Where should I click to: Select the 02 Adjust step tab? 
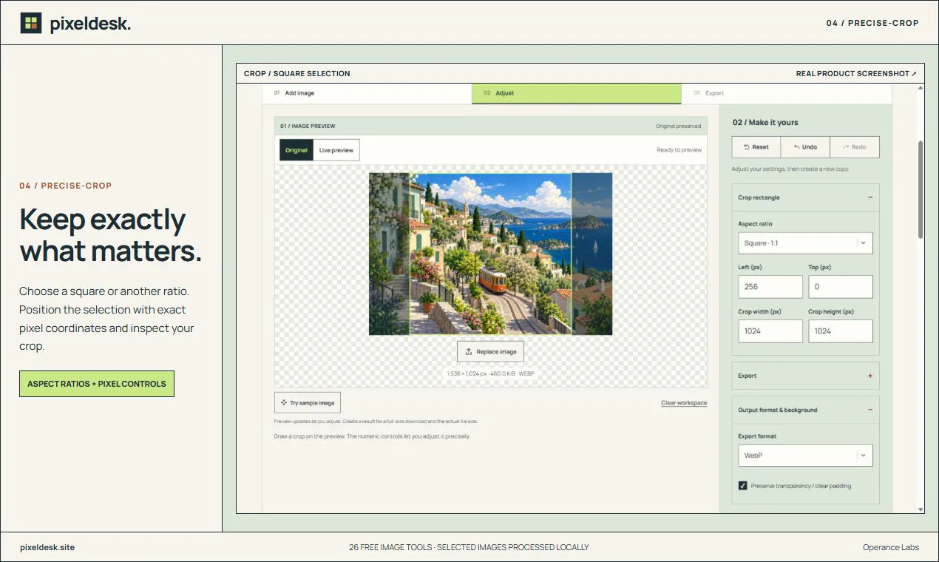(x=577, y=93)
